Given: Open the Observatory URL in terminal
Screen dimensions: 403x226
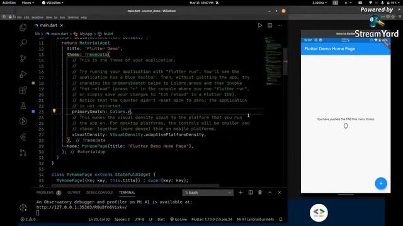Looking at the screenshot, I should [82, 207].
